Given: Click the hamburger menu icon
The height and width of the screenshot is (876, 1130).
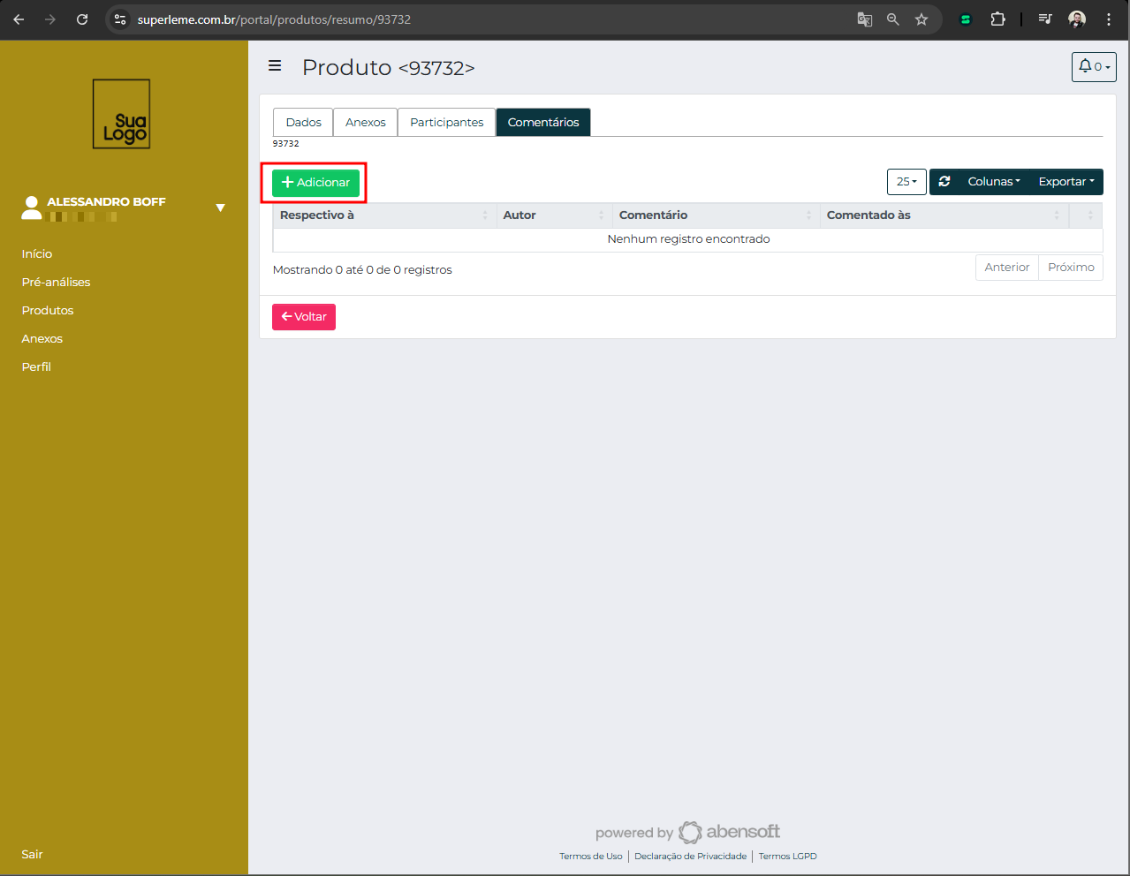Looking at the screenshot, I should (275, 66).
